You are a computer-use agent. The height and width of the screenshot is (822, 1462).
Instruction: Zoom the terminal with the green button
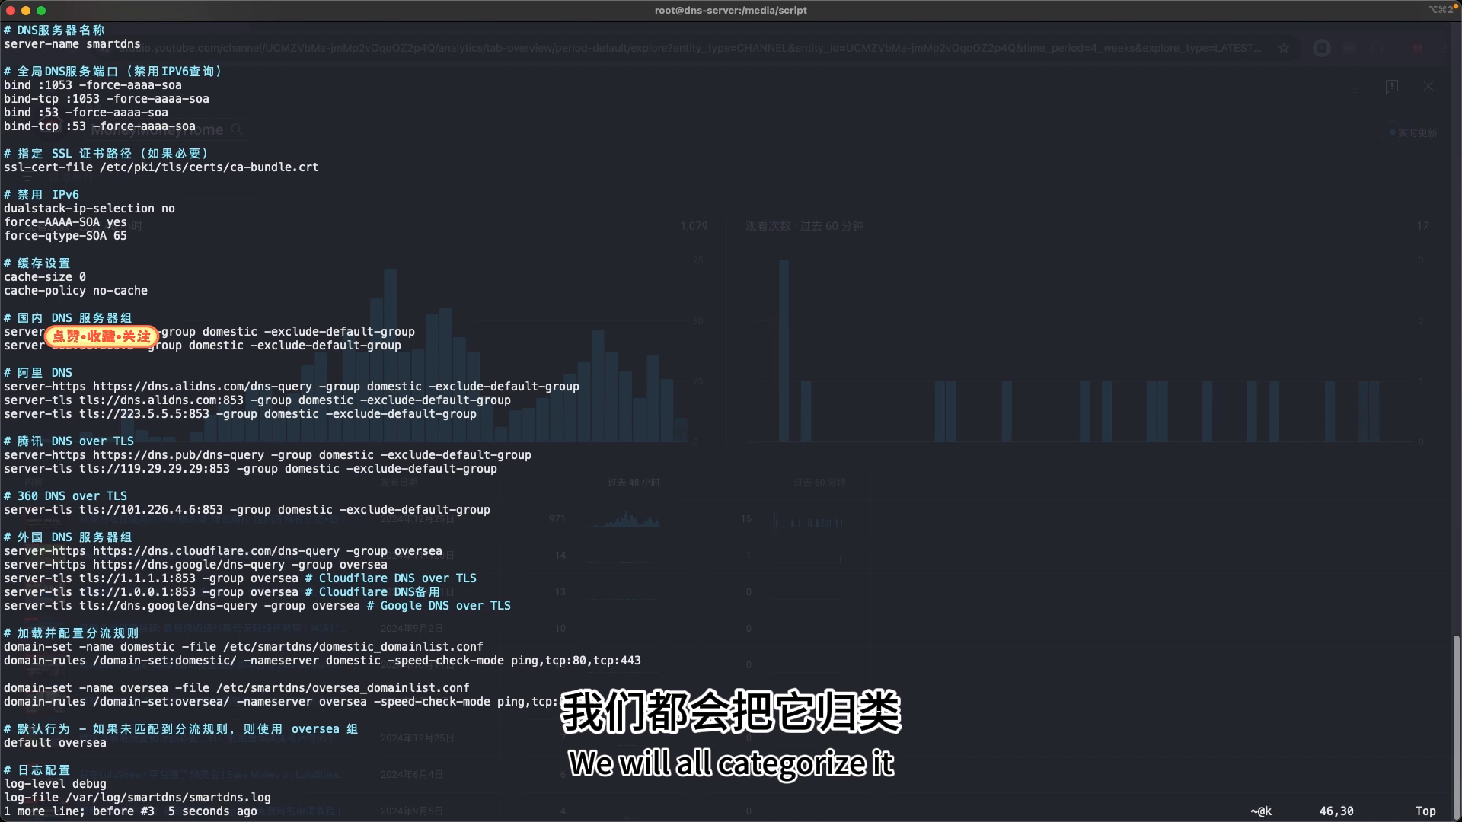coord(41,10)
